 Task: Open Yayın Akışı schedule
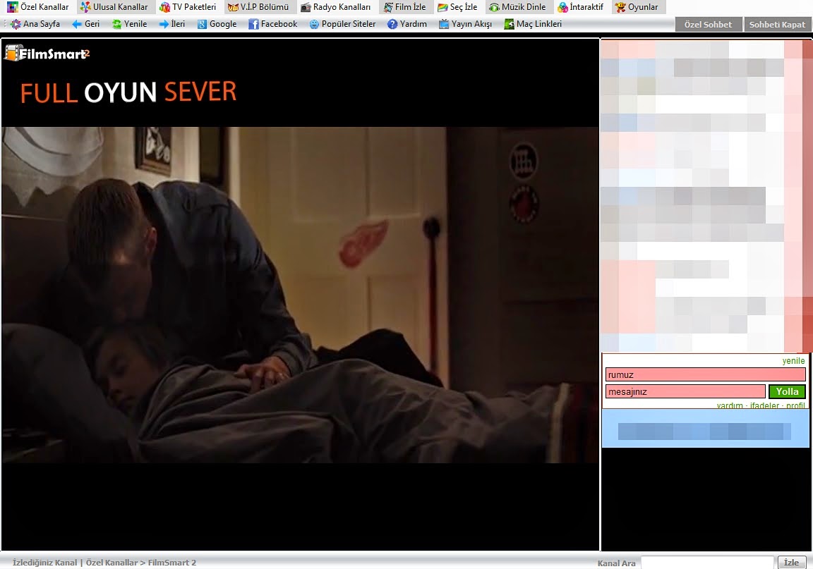465,24
